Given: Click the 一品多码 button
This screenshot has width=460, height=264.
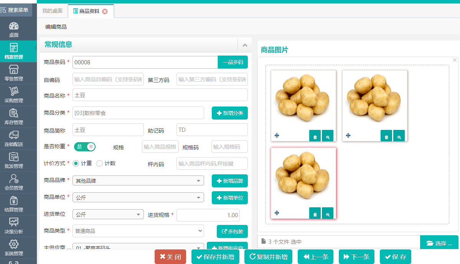Looking at the screenshot, I should 233,62.
